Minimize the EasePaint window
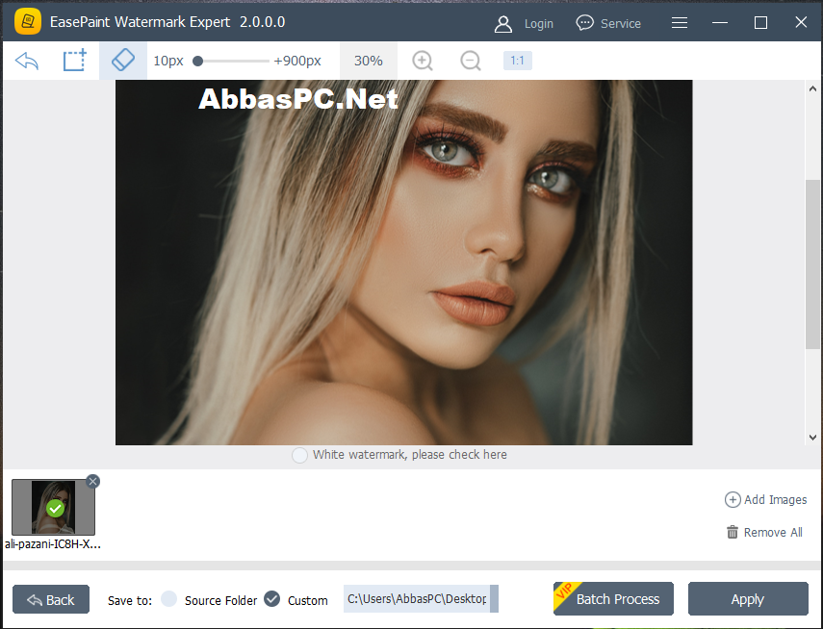Viewport: 823px width, 629px height. pos(720,22)
